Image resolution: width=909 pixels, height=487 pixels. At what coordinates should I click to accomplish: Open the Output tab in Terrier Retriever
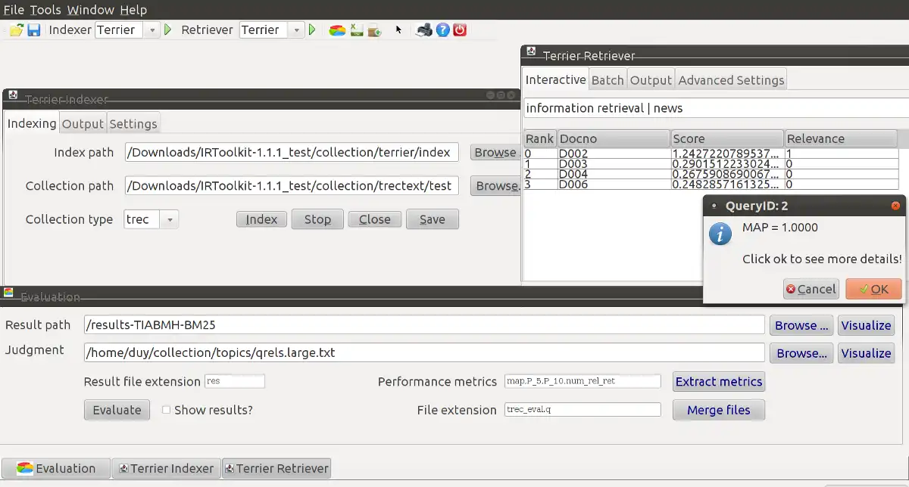click(x=651, y=79)
